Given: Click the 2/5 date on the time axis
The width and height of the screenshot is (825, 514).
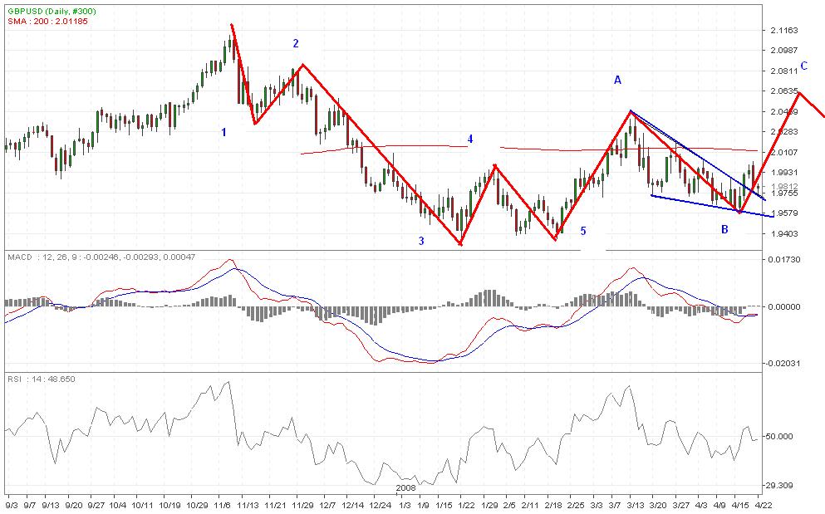Looking at the screenshot, I should 509,505.
